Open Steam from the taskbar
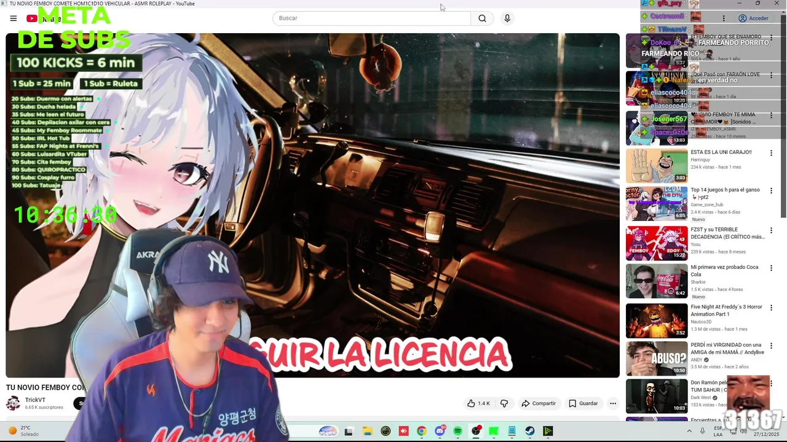 530,432
